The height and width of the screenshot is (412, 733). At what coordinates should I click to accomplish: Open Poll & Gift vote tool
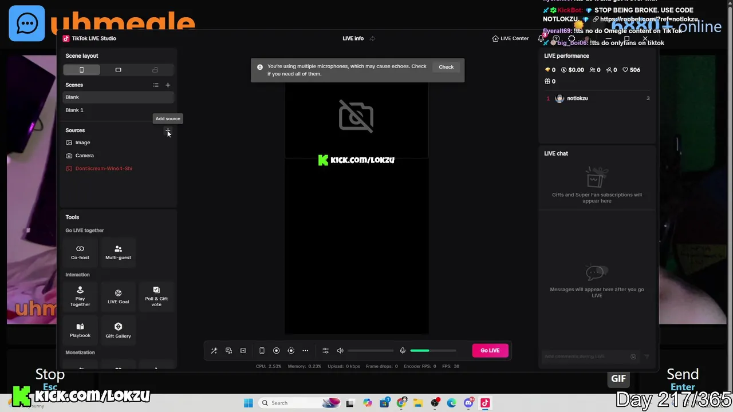click(x=156, y=296)
